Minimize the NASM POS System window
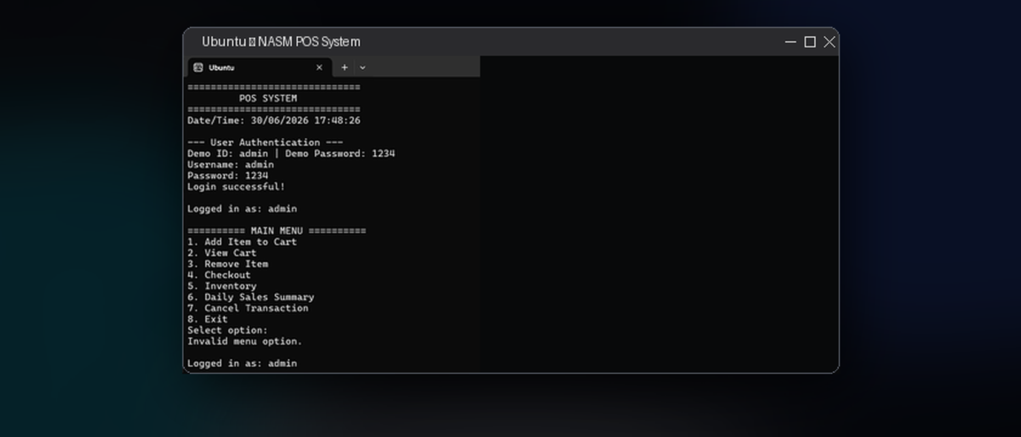The height and width of the screenshot is (437, 1021). (791, 42)
